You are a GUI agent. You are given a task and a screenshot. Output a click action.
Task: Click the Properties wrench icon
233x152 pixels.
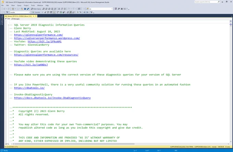[119, 9]
